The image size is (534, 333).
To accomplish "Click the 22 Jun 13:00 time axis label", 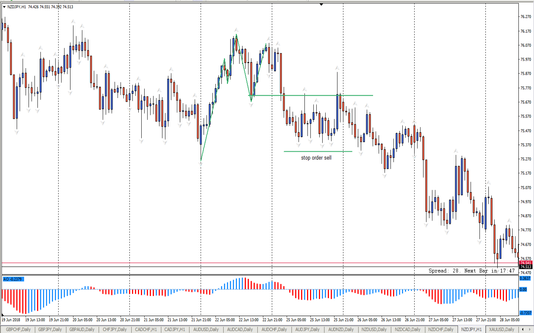I will (248, 320).
